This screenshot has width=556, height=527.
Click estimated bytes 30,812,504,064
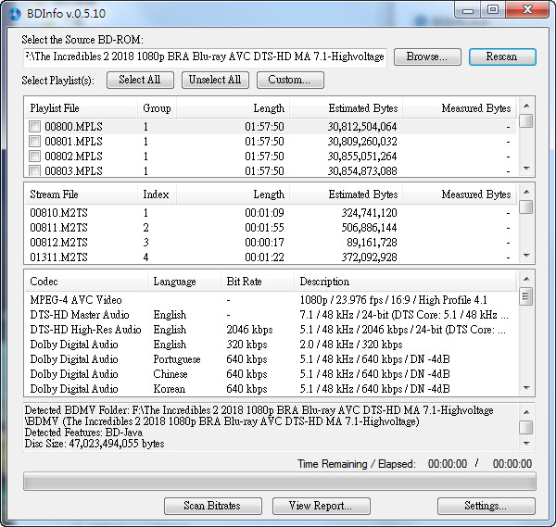[x=362, y=127]
